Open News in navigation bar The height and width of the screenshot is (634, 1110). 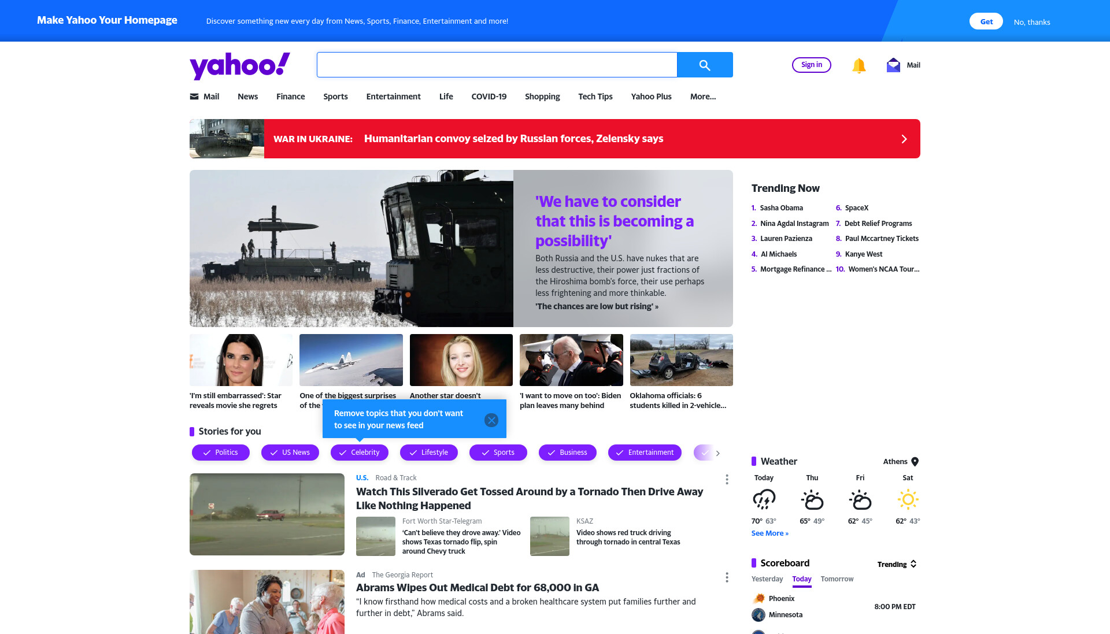(247, 97)
